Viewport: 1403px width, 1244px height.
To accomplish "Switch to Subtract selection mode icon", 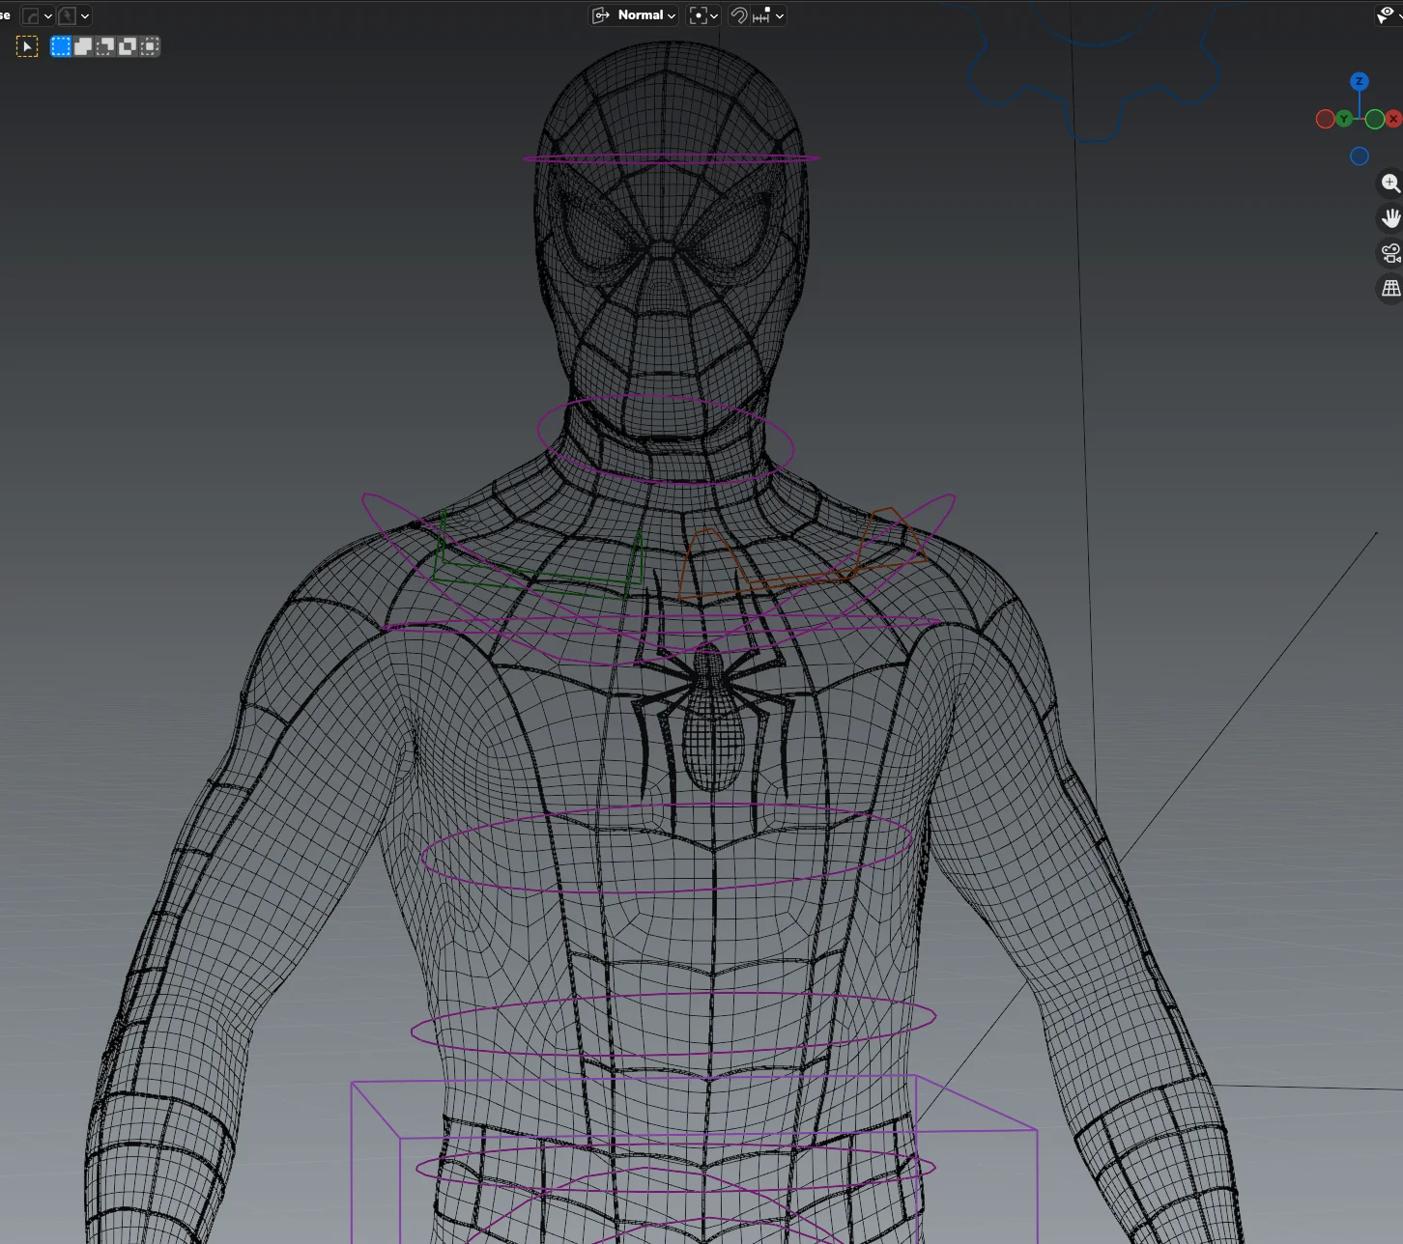I will coord(105,46).
